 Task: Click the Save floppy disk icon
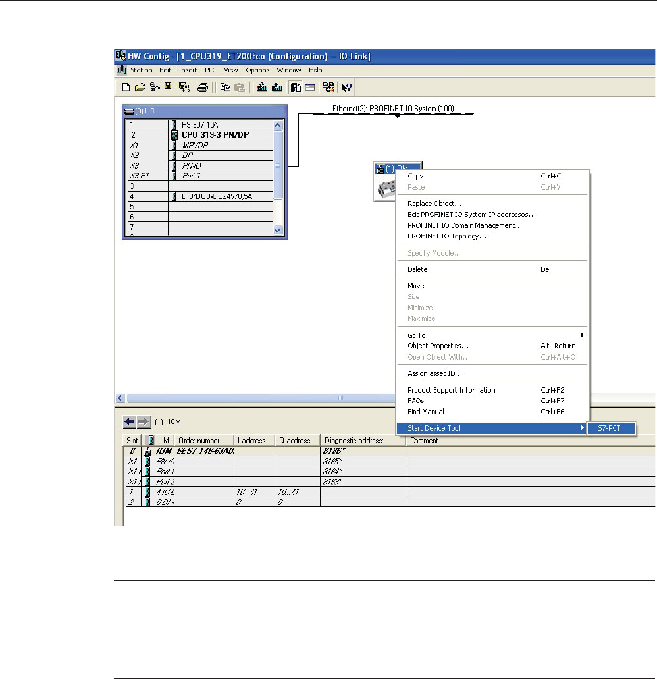[168, 87]
